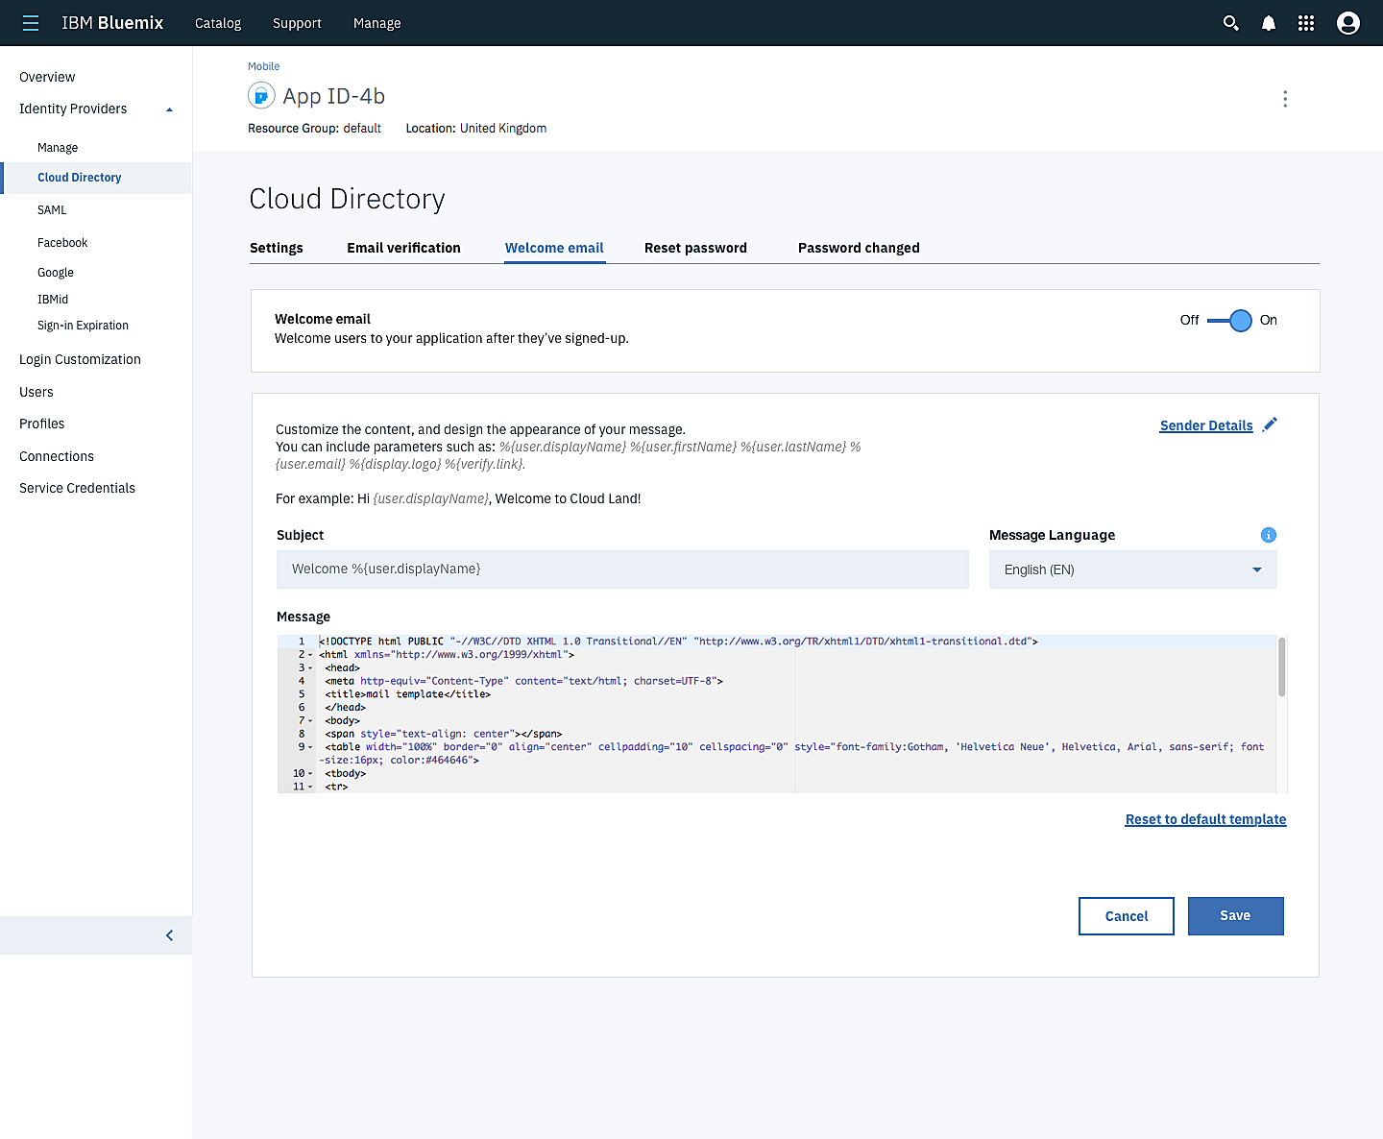Open the apps grid icon
1383x1139 pixels.
pos(1306,23)
